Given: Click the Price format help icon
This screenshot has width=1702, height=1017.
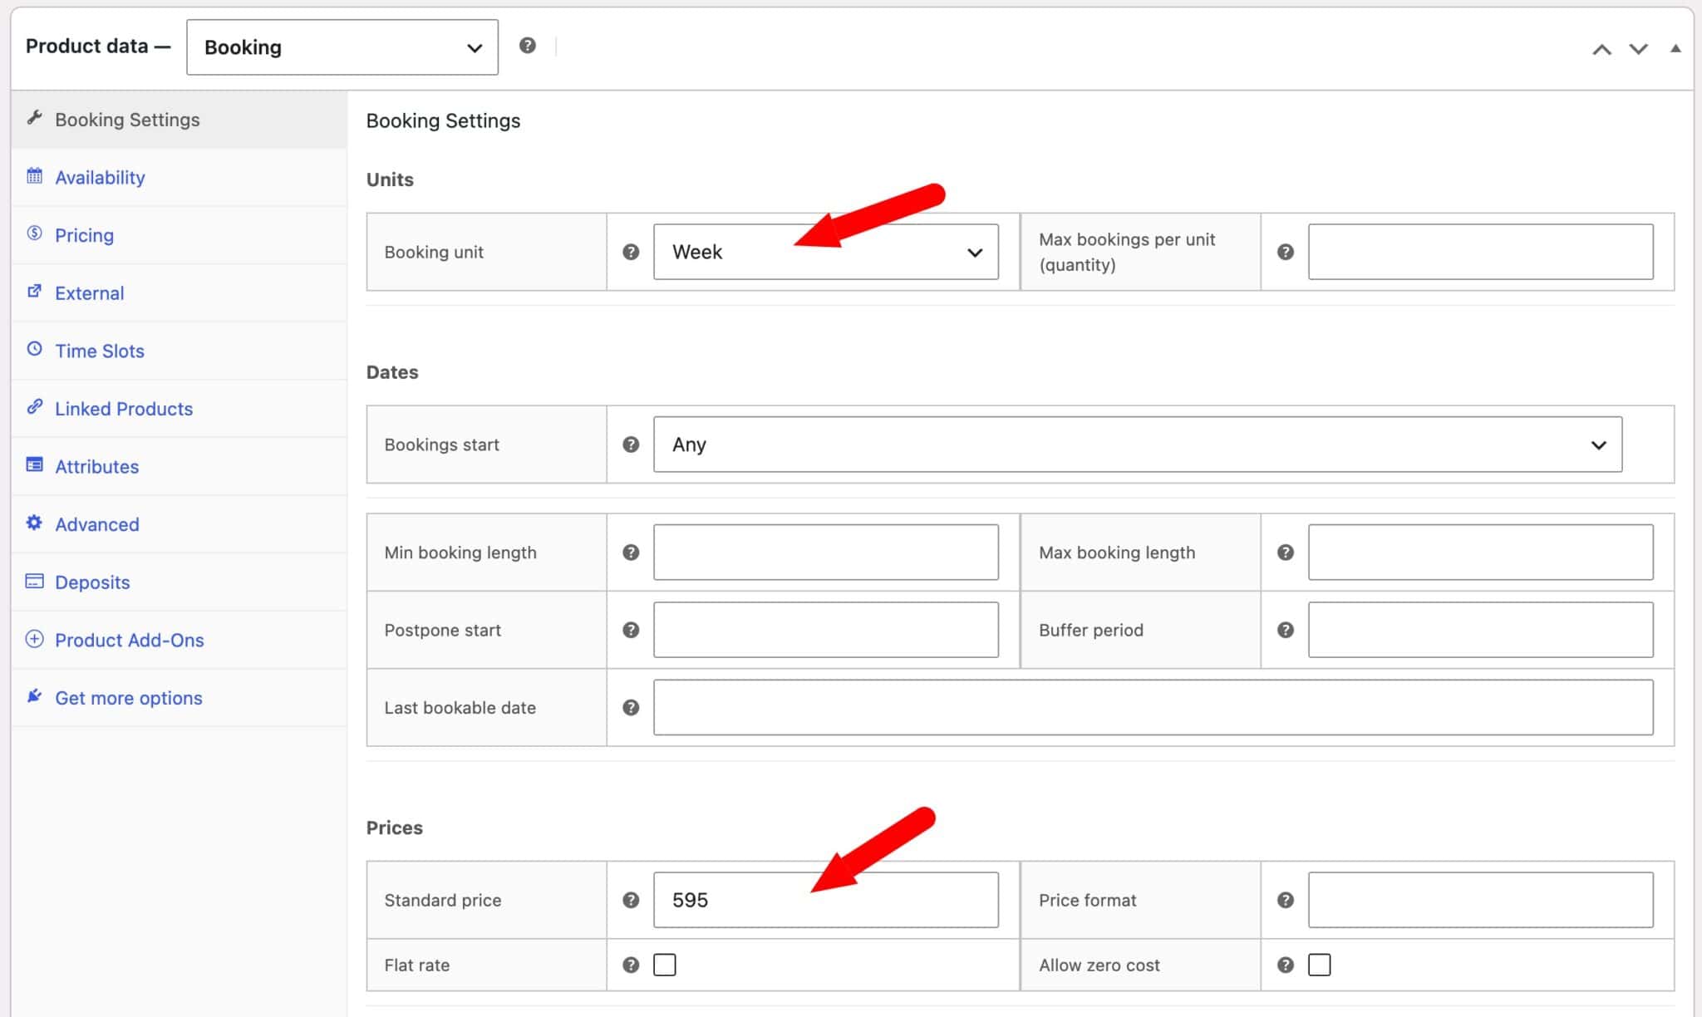Looking at the screenshot, I should (x=1285, y=900).
